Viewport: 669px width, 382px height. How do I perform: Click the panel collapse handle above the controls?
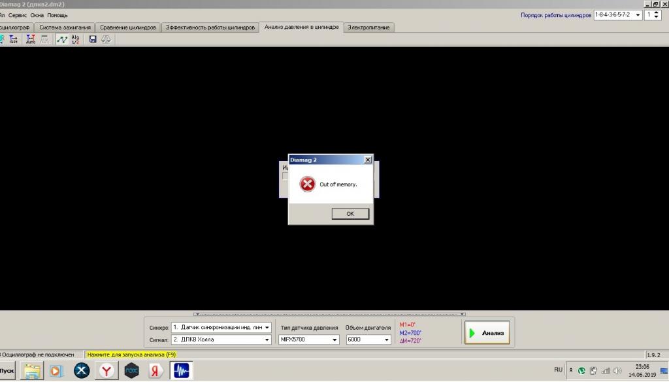tap(329, 314)
